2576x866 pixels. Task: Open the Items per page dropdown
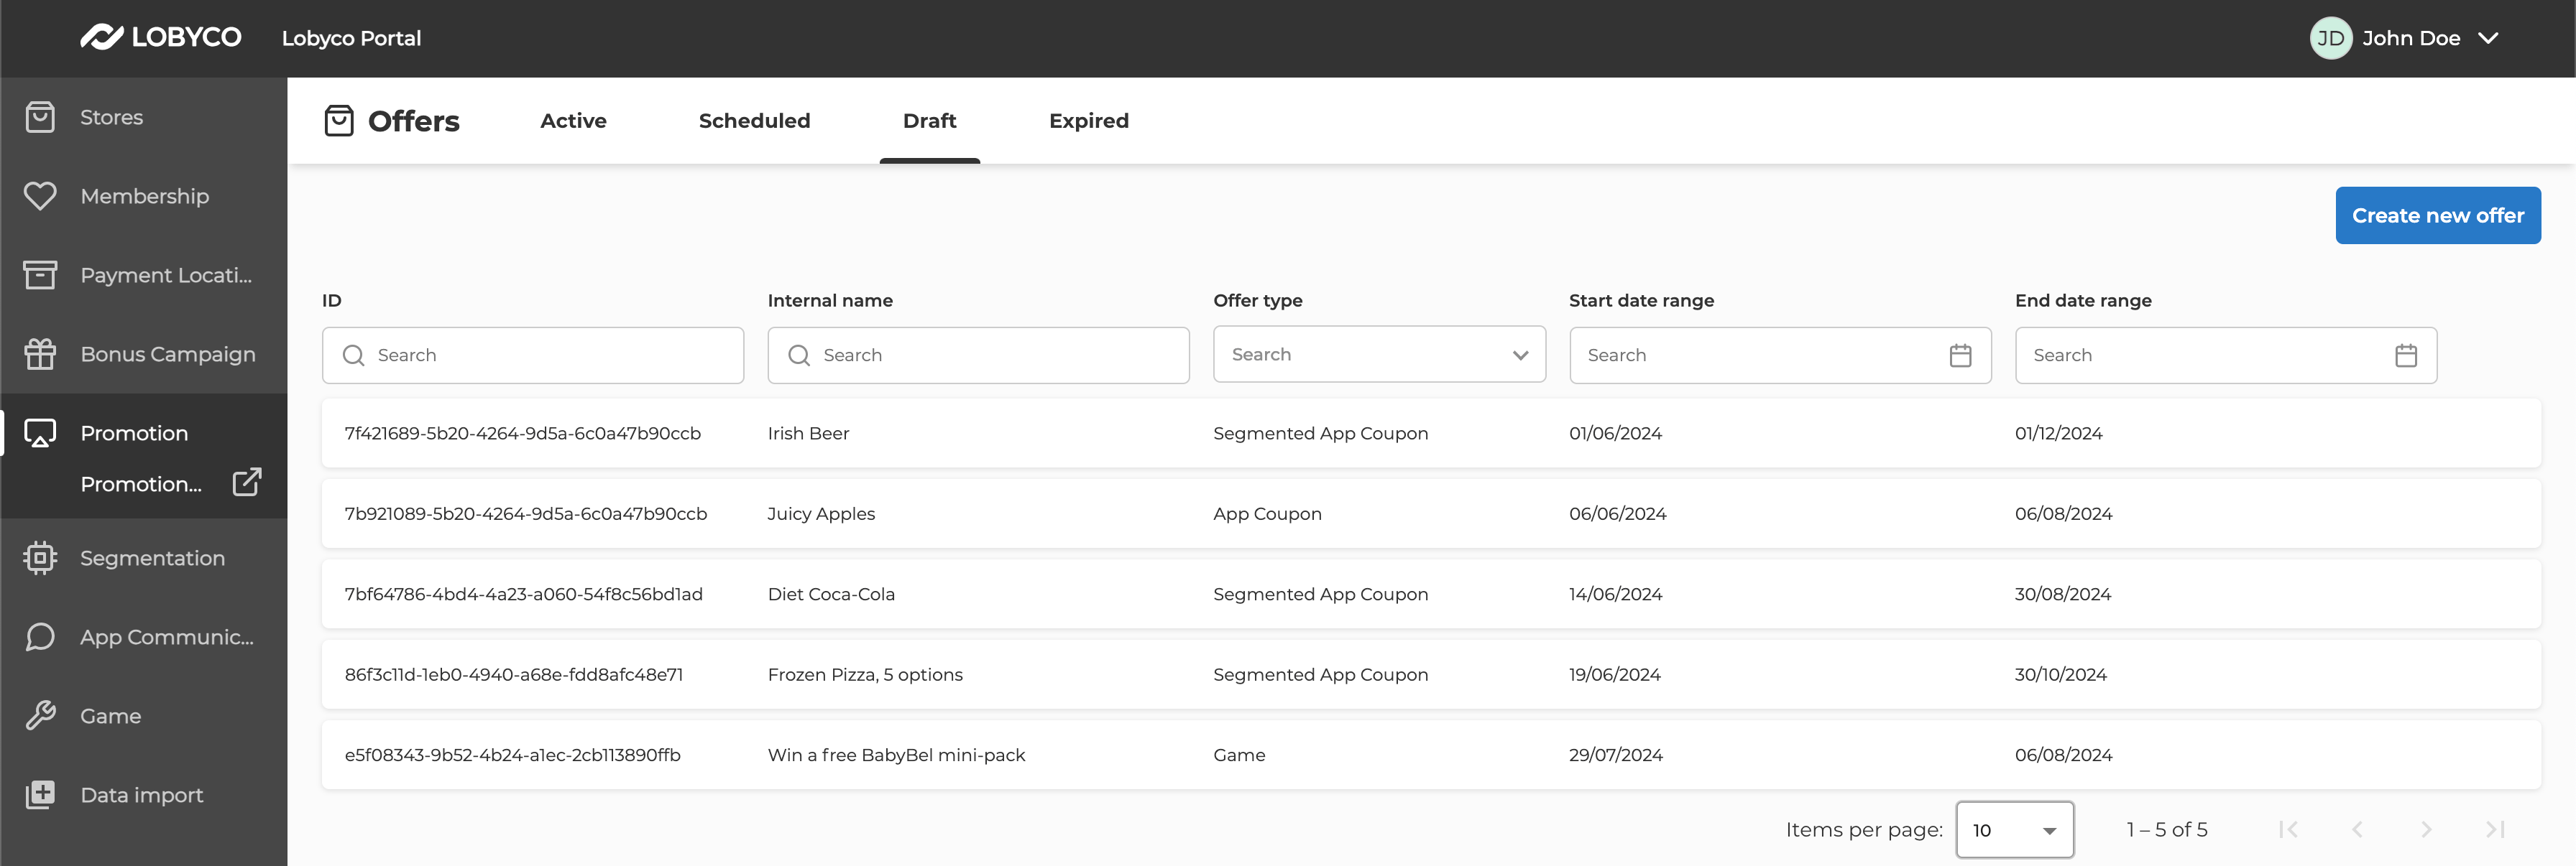[x=2014, y=830]
